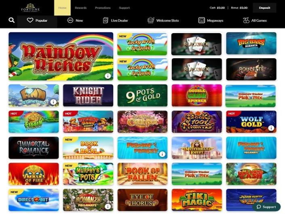Open the Rewards menu item
The width and height of the screenshot is (285, 214).
[x=81, y=8]
